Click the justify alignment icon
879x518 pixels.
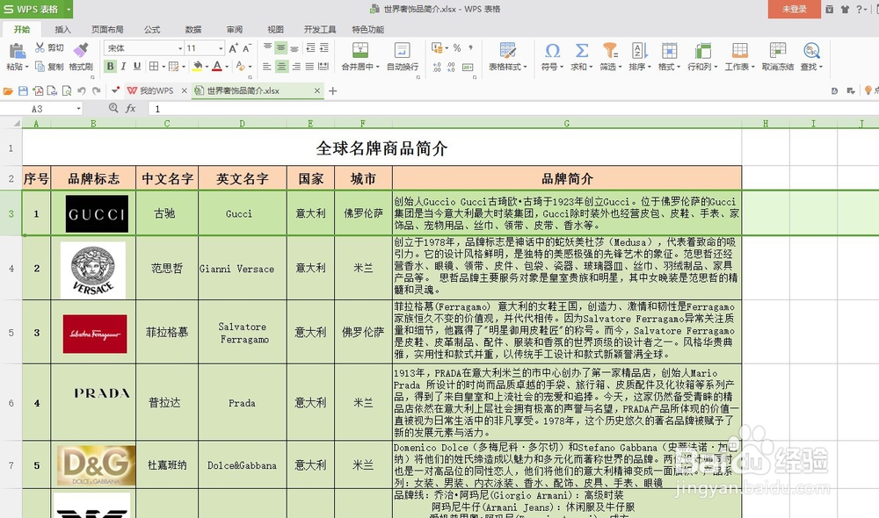(309, 67)
